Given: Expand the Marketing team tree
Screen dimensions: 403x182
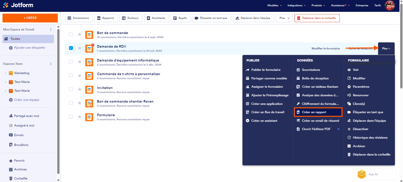Looking at the screenshot, I should (6, 73).
